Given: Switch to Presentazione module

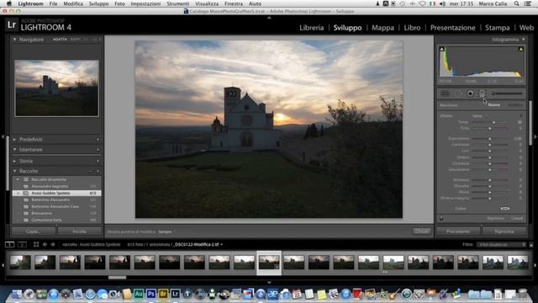Looking at the screenshot, I should [x=452, y=28].
